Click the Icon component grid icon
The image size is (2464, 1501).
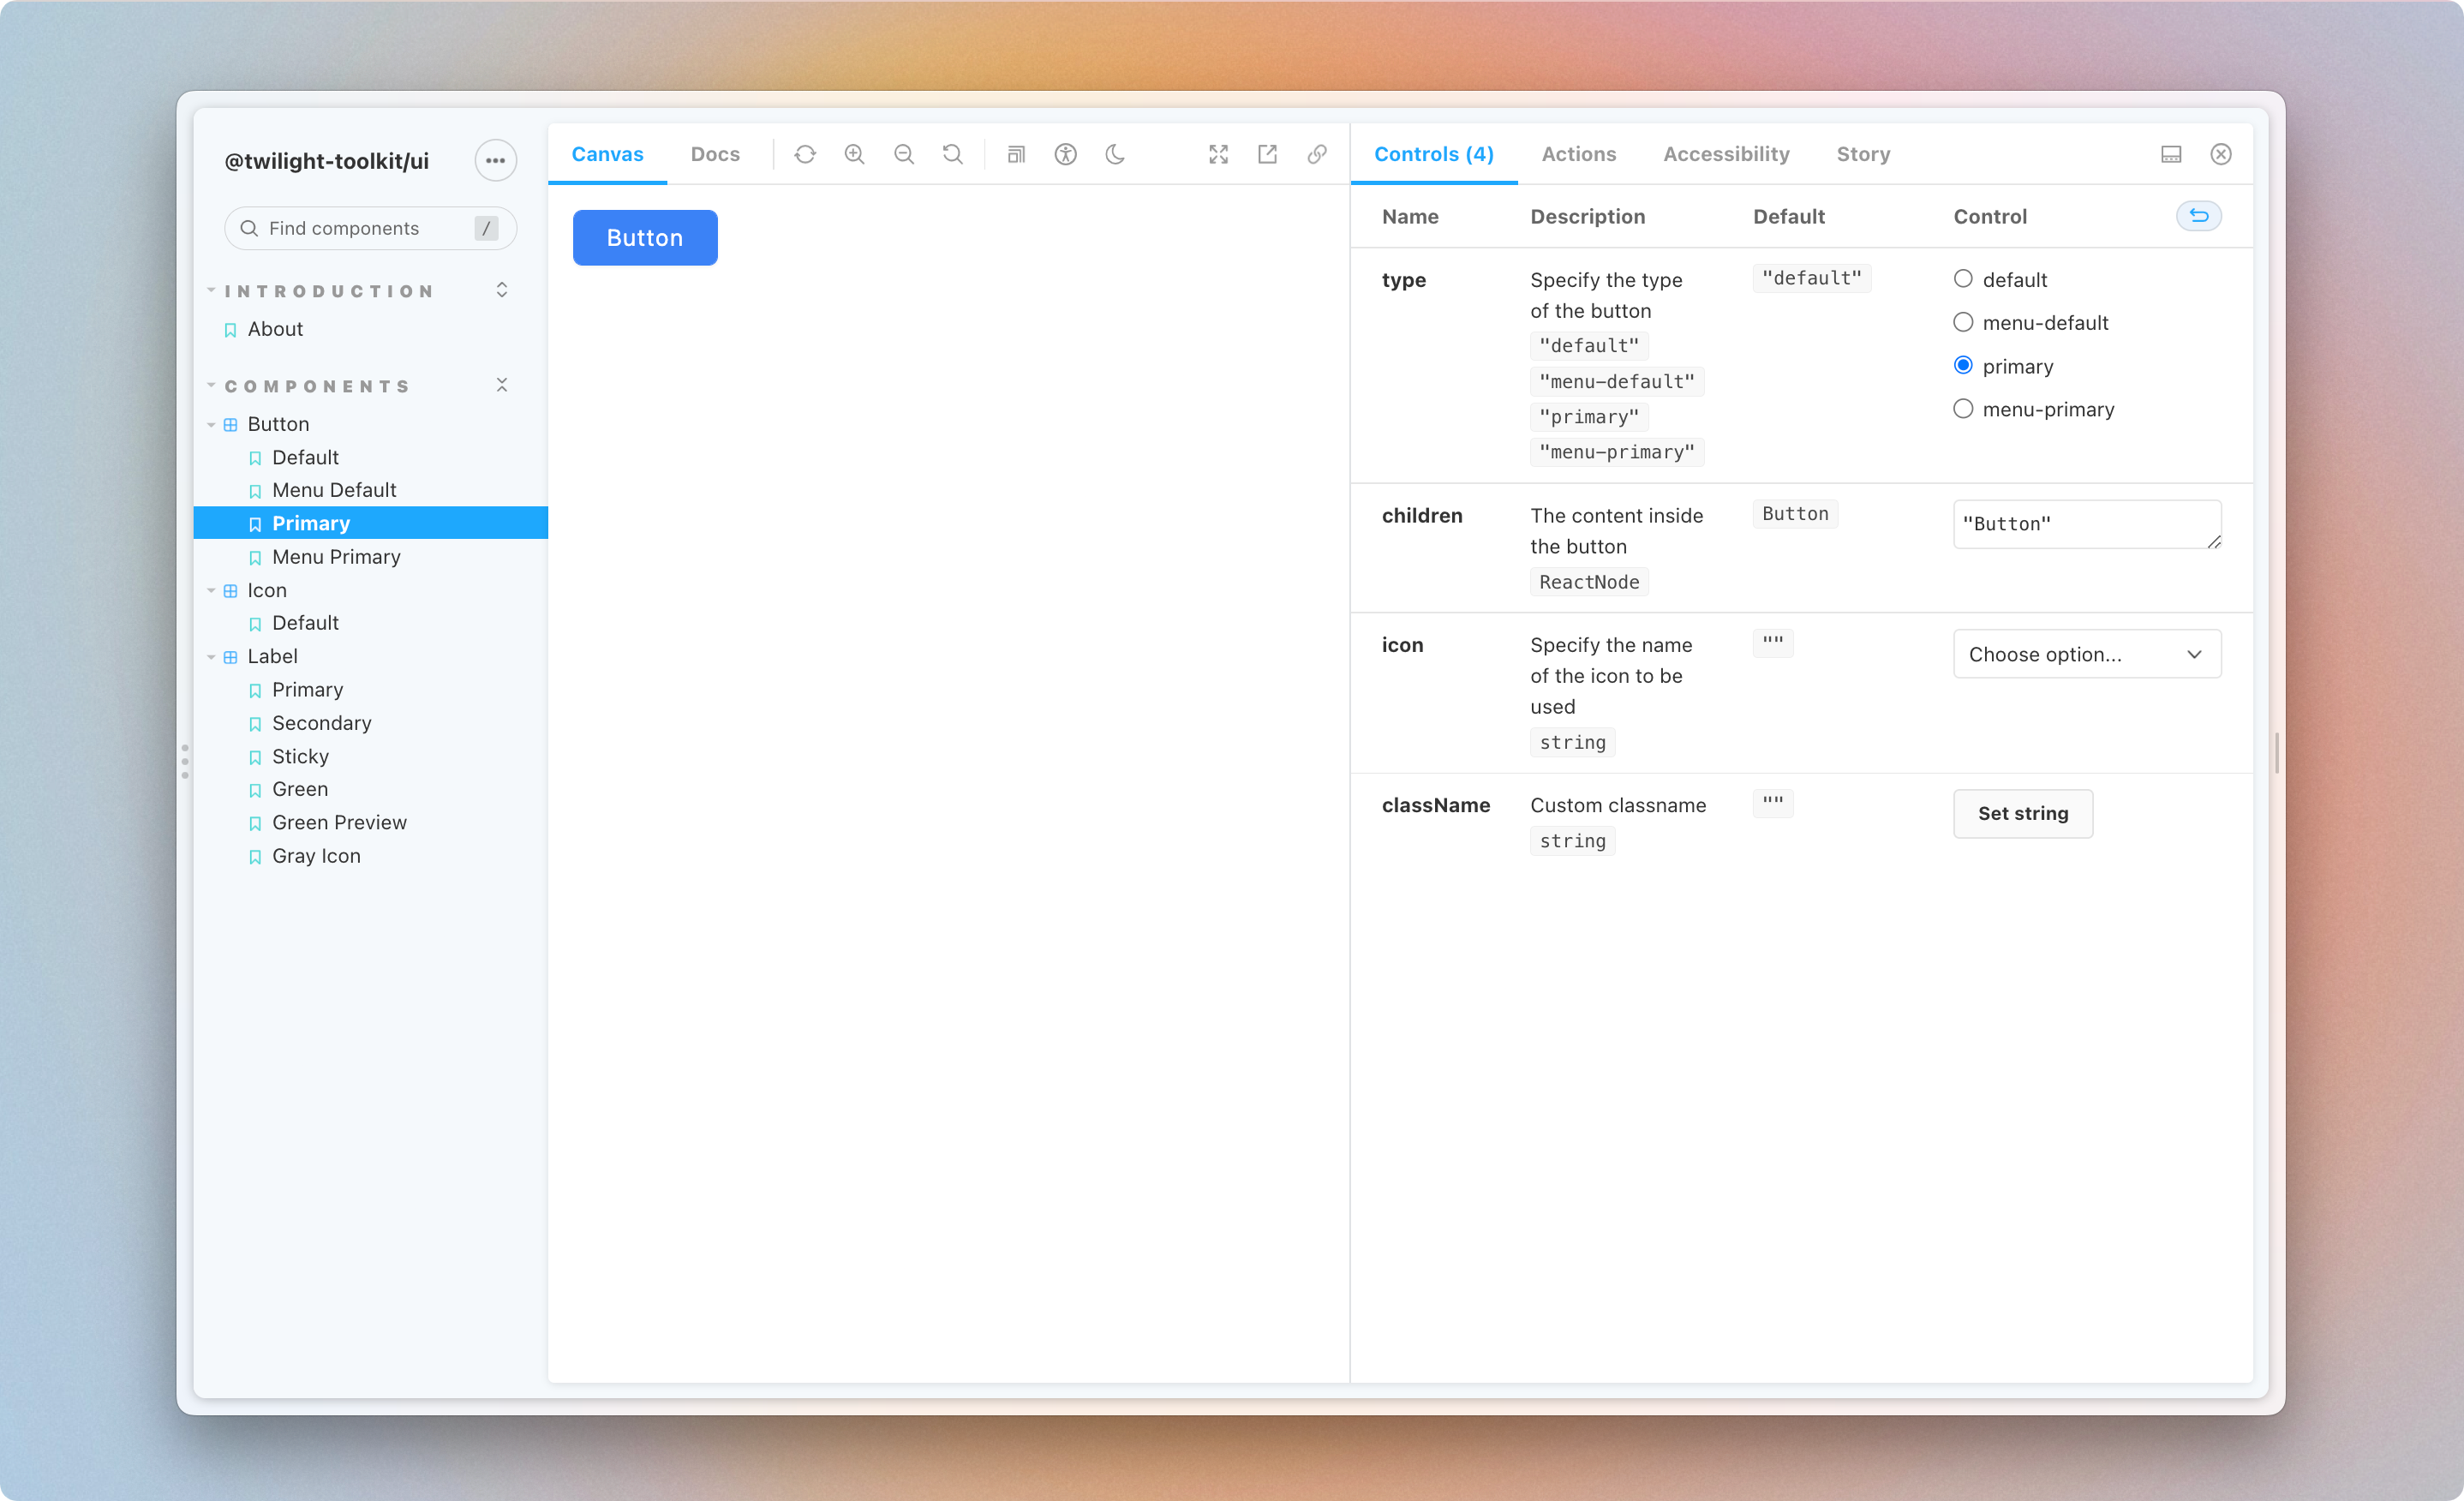[230, 590]
